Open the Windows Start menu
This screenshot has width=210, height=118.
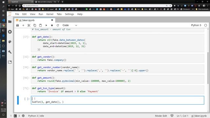[x=3, y=2]
